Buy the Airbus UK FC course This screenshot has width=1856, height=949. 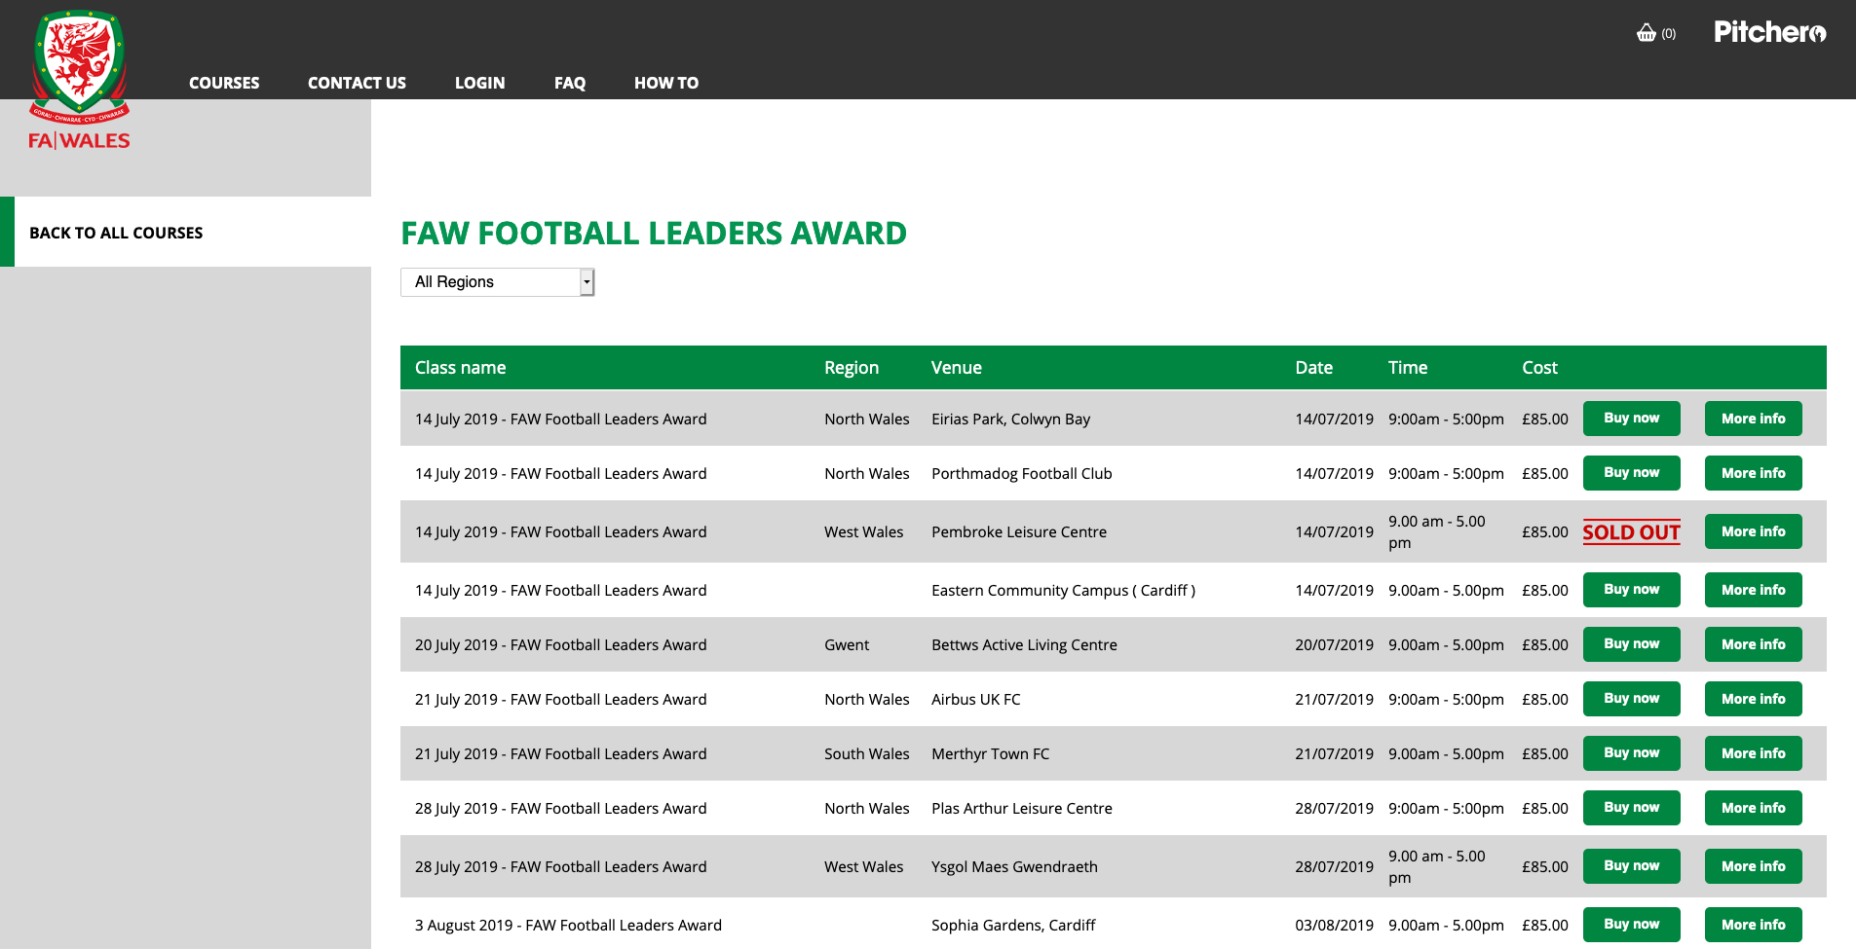click(x=1631, y=699)
